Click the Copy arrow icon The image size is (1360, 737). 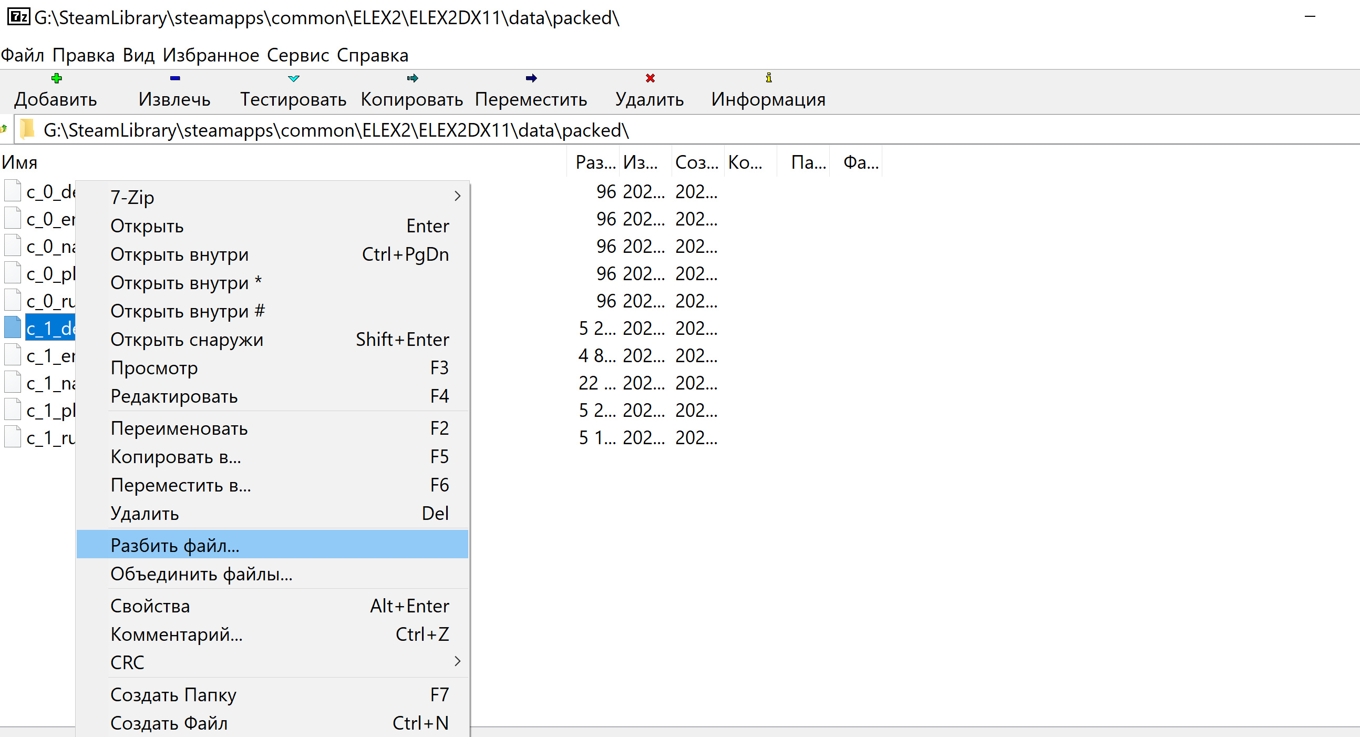coord(413,78)
